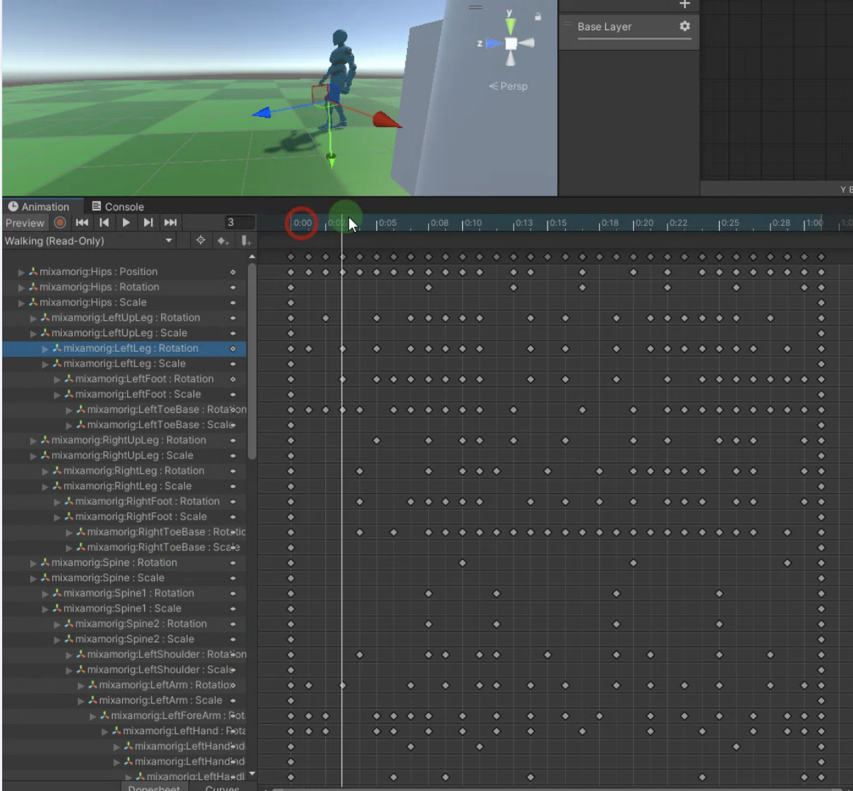Click the property list vertical scrollbar thumb

pyautogui.click(x=252, y=362)
